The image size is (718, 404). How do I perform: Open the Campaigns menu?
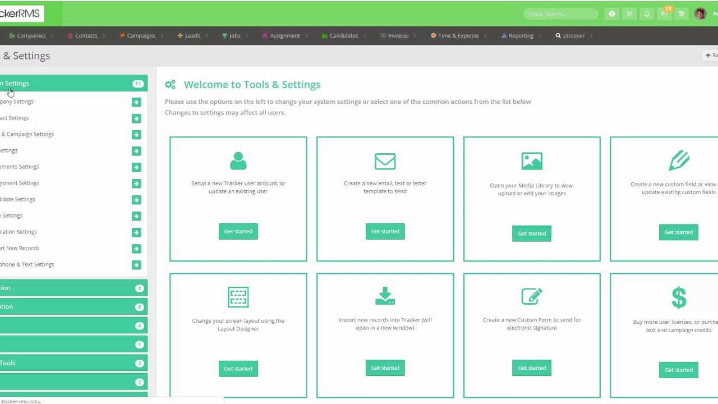[141, 35]
